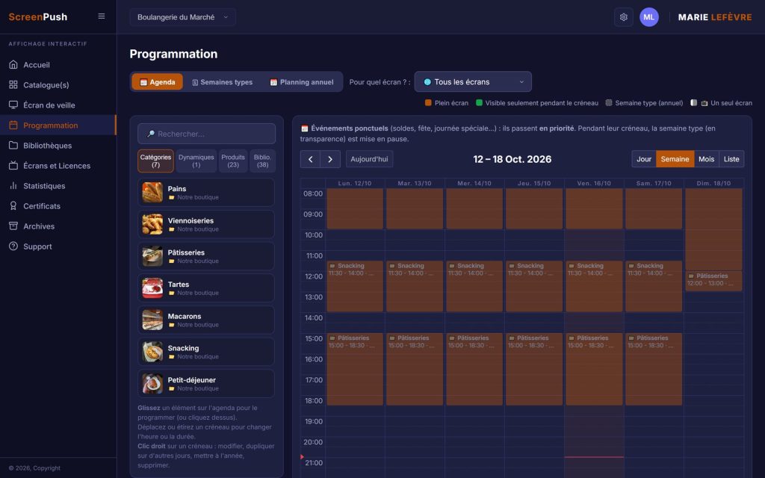Open settings via the gear icon

pos(624,17)
